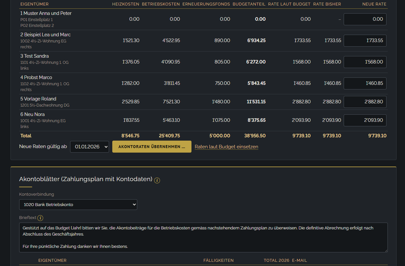Follow the Raten laut Budget einsetzen link
Viewport: 405px width, 266px height.
pos(227,147)
